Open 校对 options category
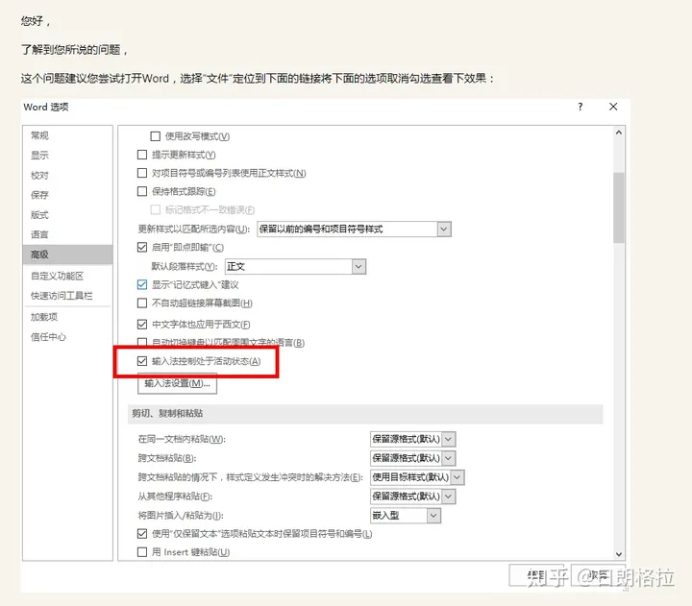Screen dimensions: 692x606 (x=68, y=175)
